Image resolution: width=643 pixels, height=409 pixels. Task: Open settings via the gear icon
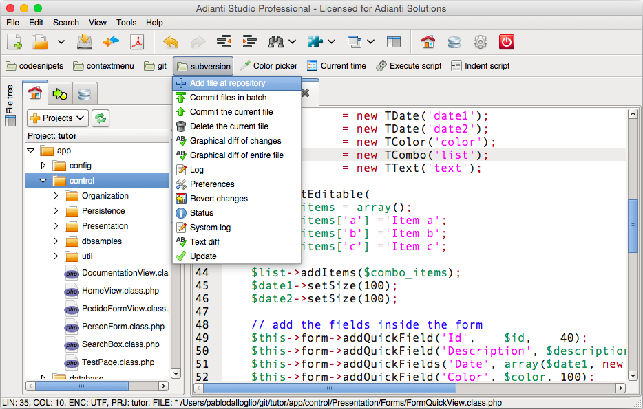481,42
